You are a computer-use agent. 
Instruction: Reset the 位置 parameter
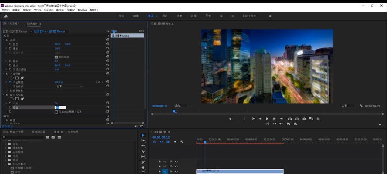point(108,44)
